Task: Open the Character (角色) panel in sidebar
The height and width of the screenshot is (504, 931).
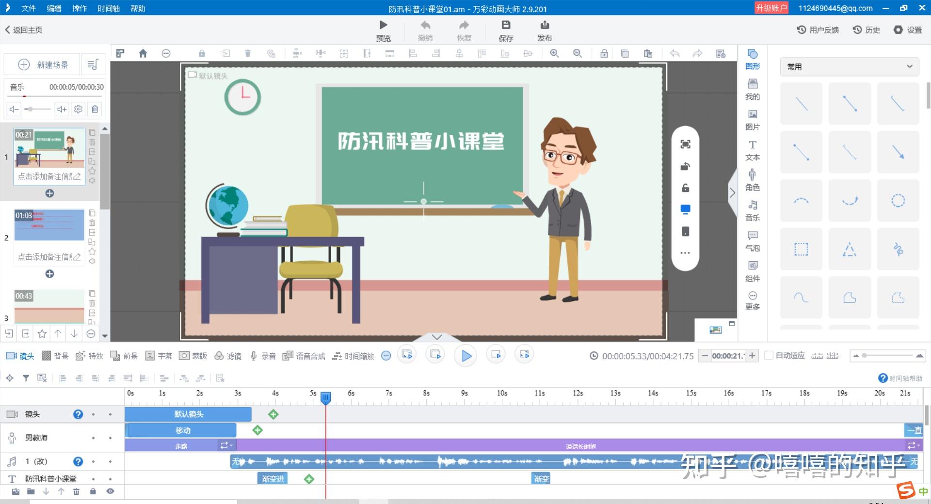Action: click(x=753, y=180)
